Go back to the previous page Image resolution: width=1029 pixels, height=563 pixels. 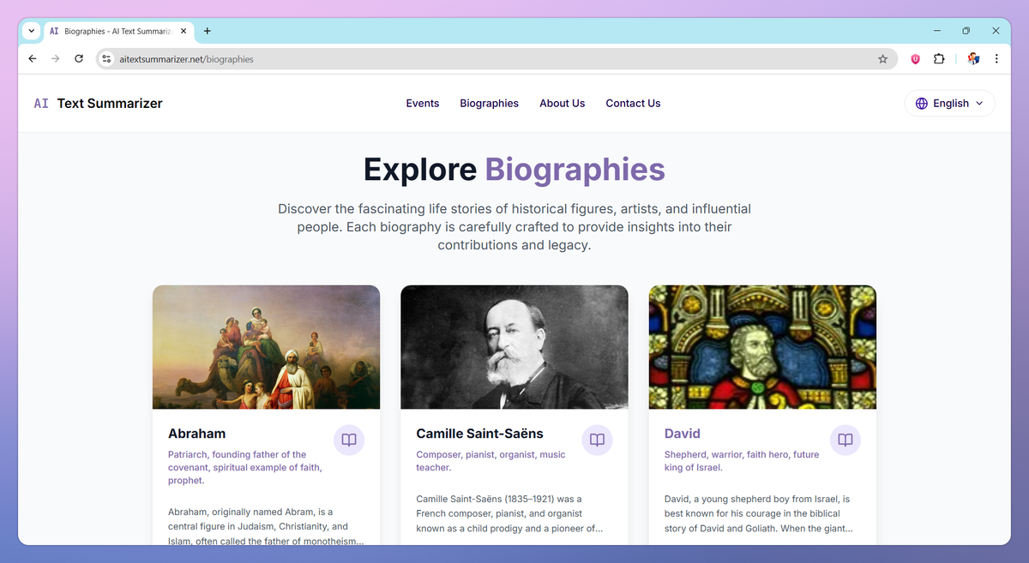pos(33,59)
